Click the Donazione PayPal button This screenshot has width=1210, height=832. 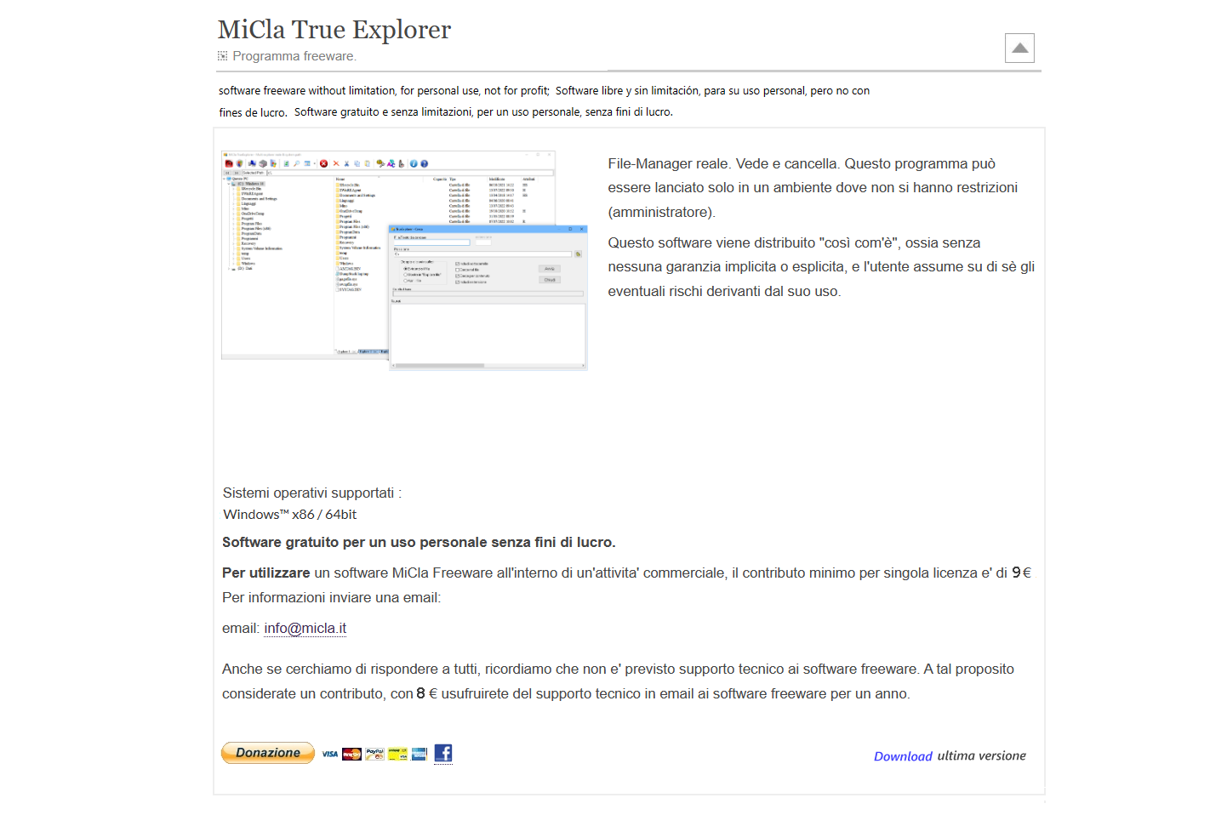tap(268, 753)
